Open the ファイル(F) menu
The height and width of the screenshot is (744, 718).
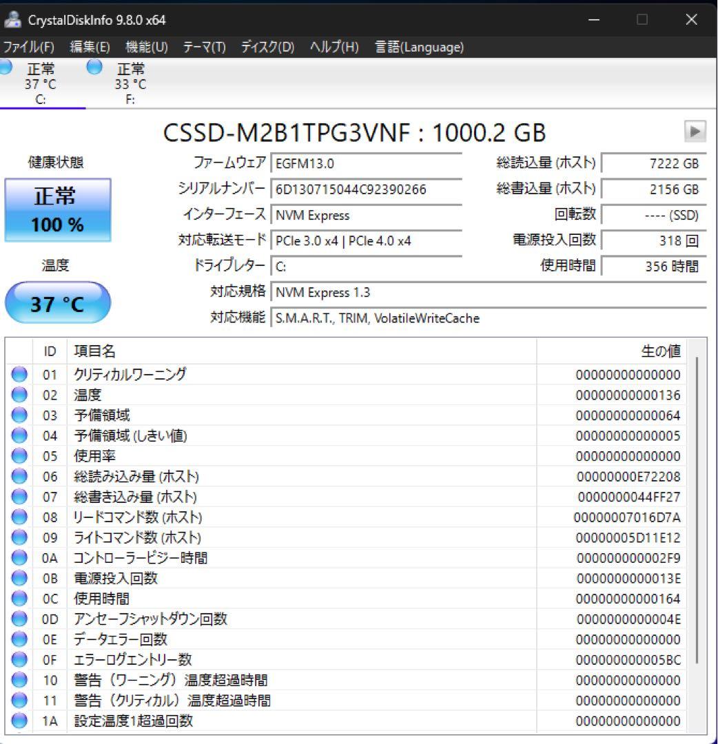tap(28, 47)
